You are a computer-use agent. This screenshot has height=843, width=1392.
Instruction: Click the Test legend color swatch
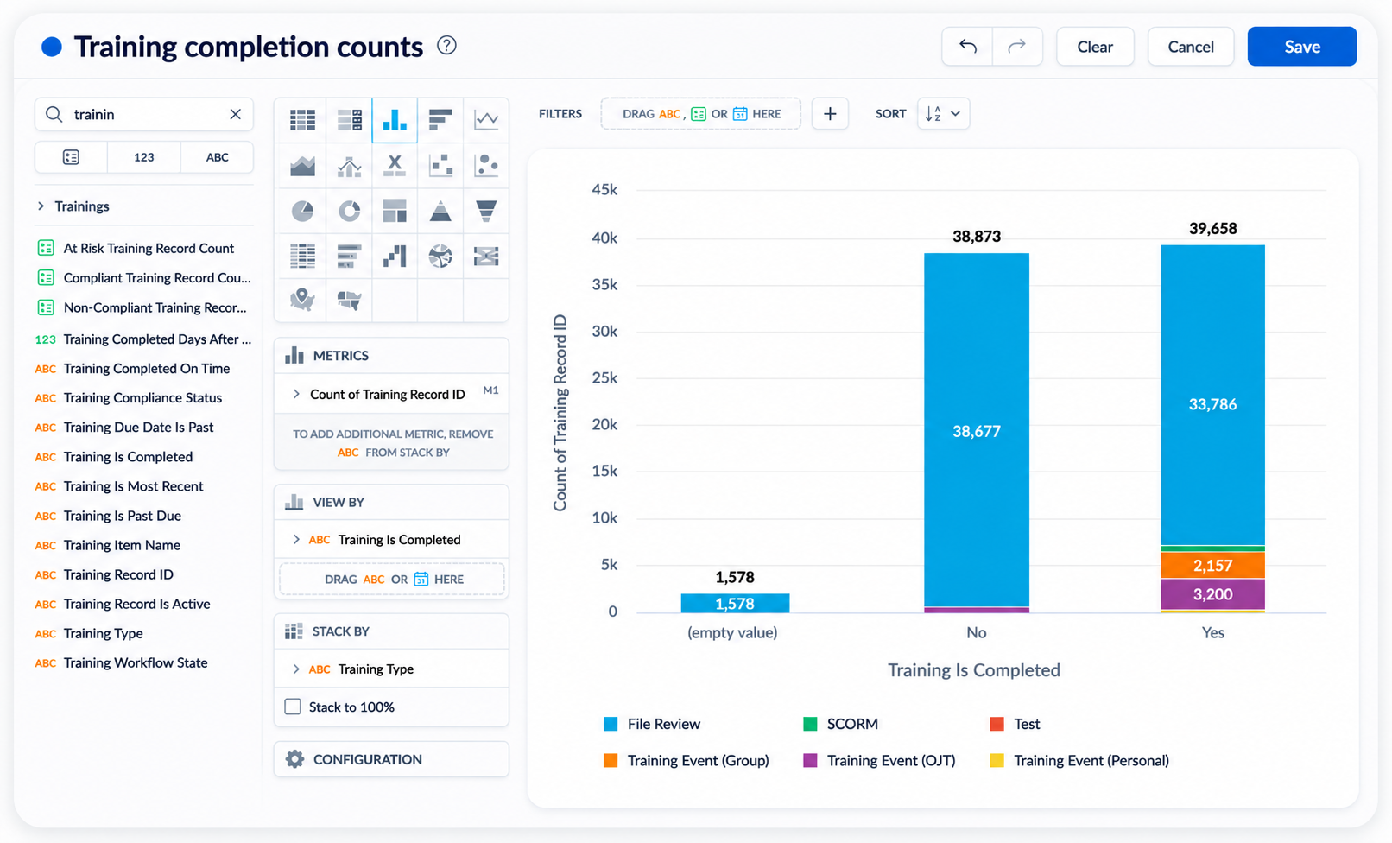click(x=997, y=724)
